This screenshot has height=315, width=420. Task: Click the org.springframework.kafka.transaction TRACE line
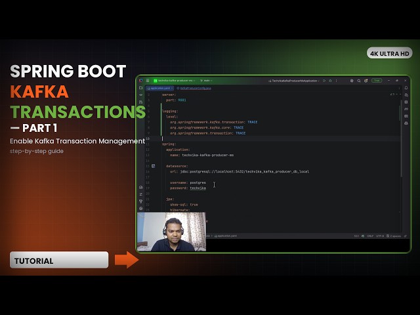[213, 122]
